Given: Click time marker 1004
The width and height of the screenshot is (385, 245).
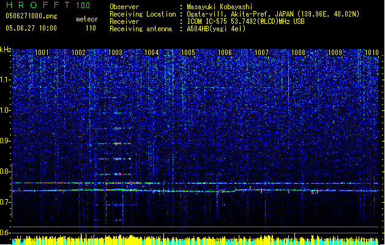Looking at the screenshot, I should [152, 53].
